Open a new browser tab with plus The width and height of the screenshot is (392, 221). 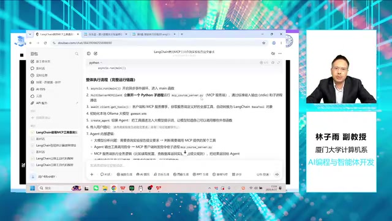pyautogui.click(x=182, y=34)
